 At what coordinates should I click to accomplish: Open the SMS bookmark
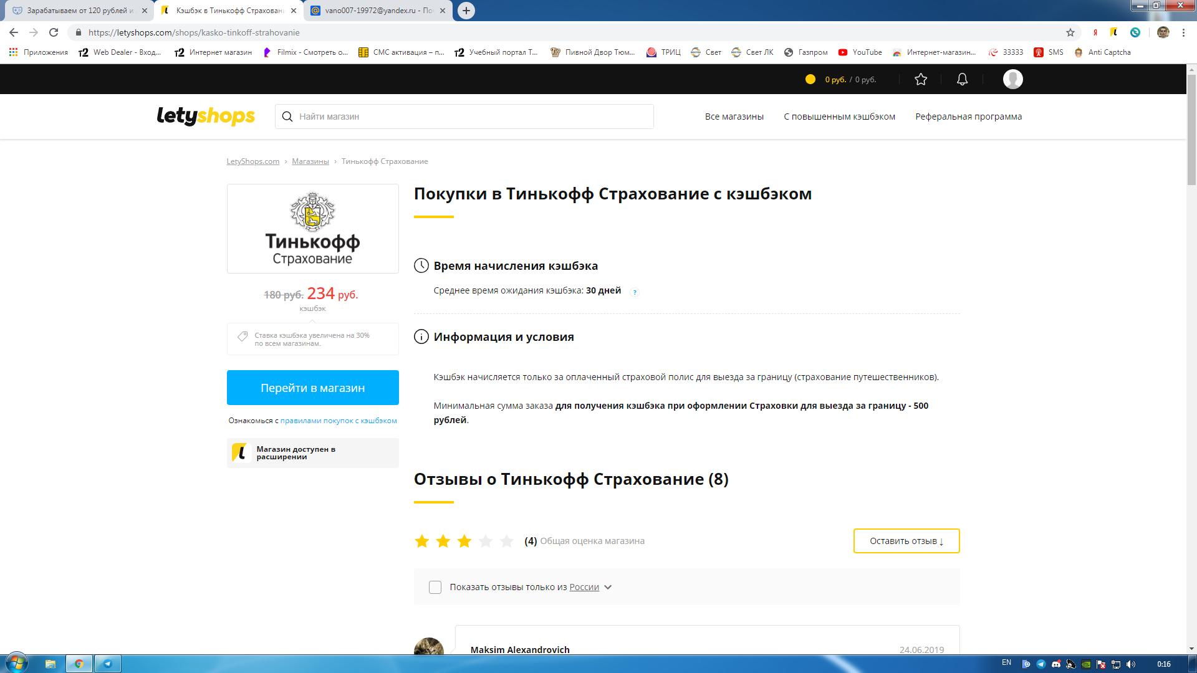(1049, 52)
